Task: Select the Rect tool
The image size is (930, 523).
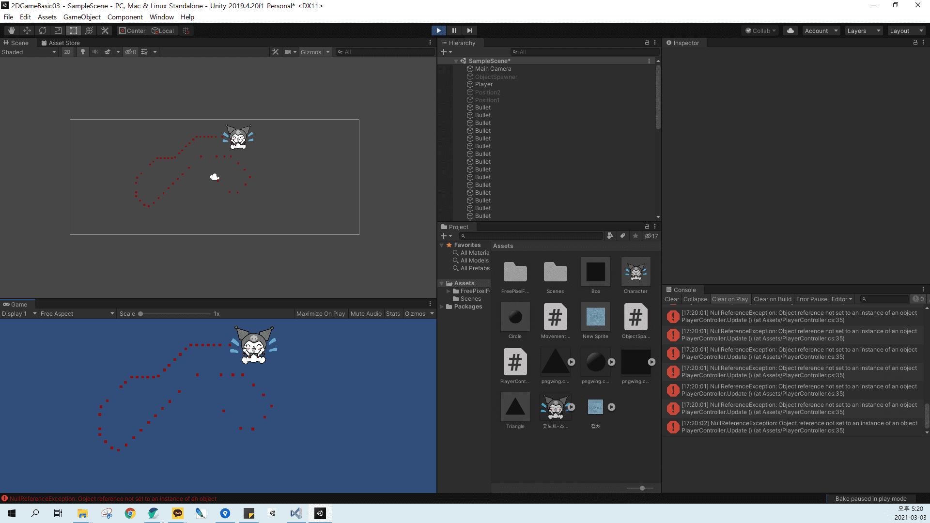Action: click(74, 31)
